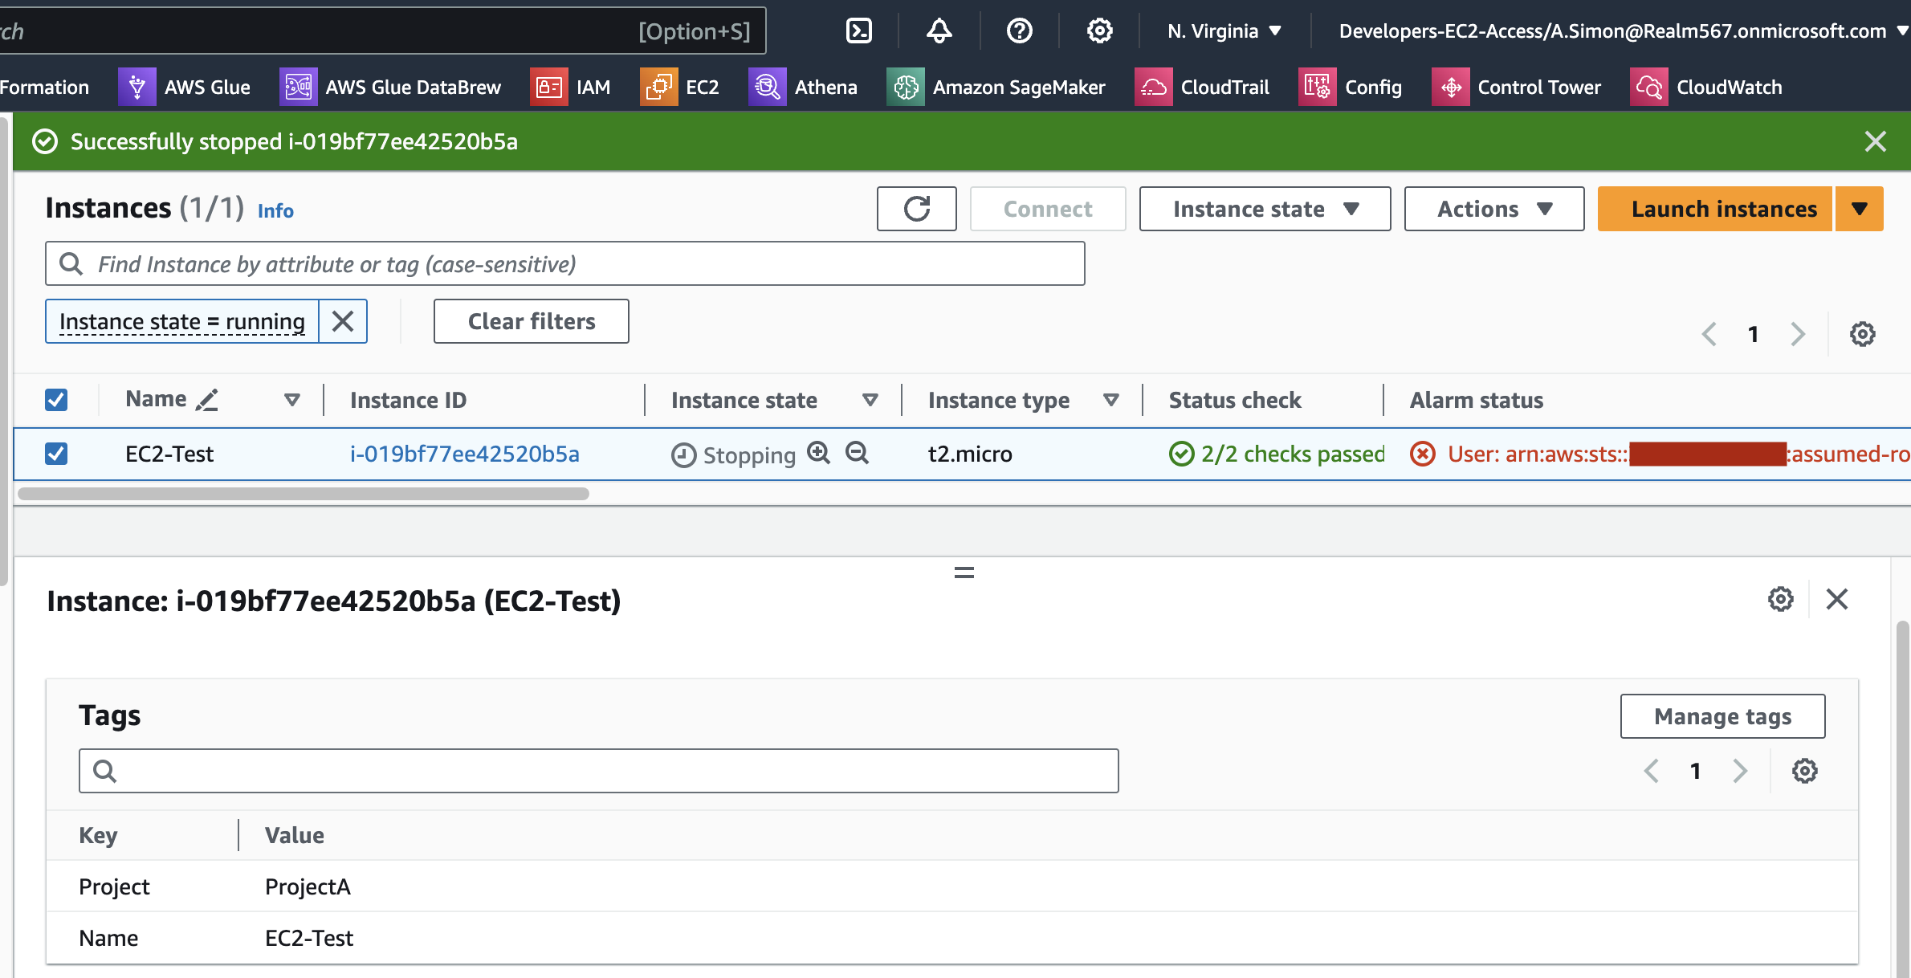Open IAM from the services bar
The height and width of the screenshot is (978, 1911).
572,87
